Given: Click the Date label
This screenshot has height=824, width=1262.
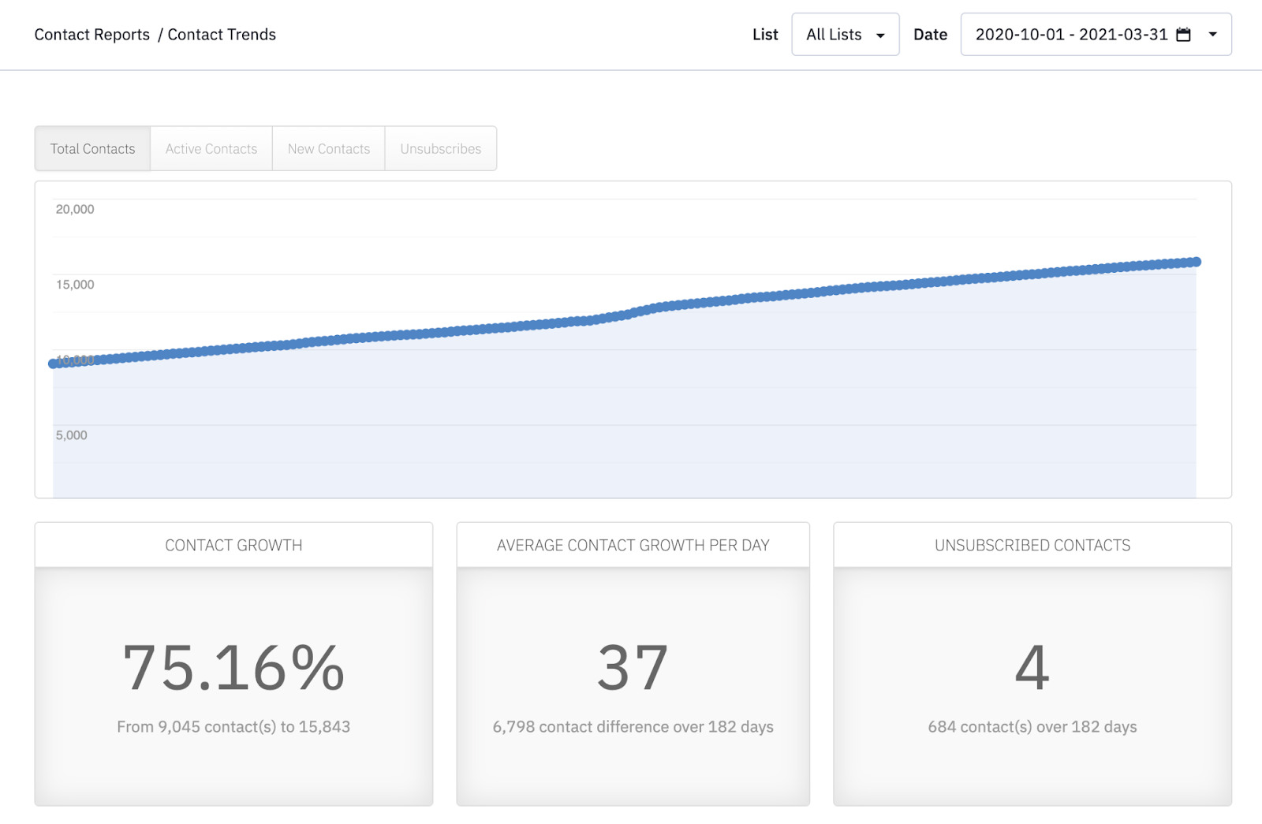Looking at the screenshot, I should point(931,35).
